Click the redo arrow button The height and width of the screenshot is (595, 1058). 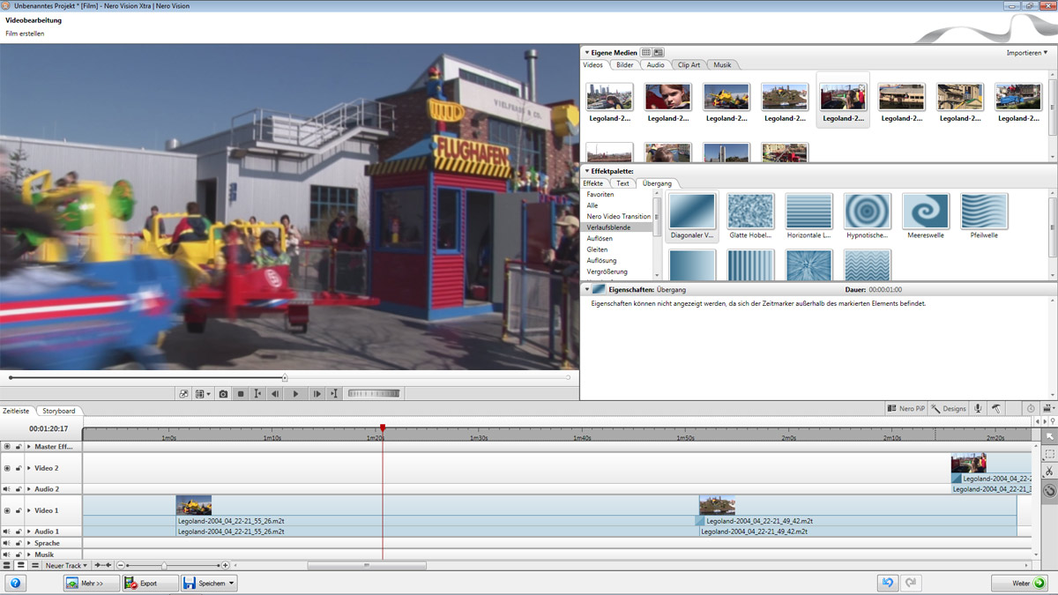click(x=911, y=583)
